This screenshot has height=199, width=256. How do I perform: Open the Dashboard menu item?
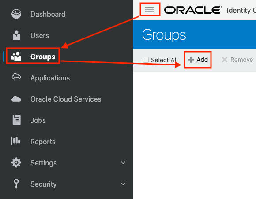48,14
